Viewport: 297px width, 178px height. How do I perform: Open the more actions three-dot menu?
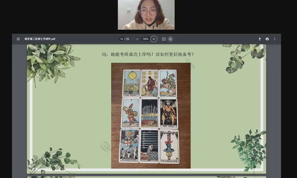tap(275, 39)
